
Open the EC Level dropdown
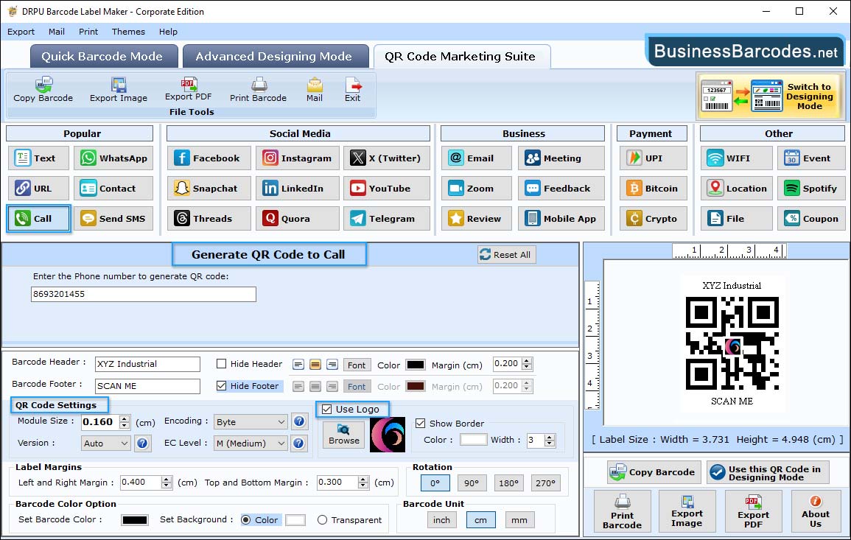click(x=251, y=443)
